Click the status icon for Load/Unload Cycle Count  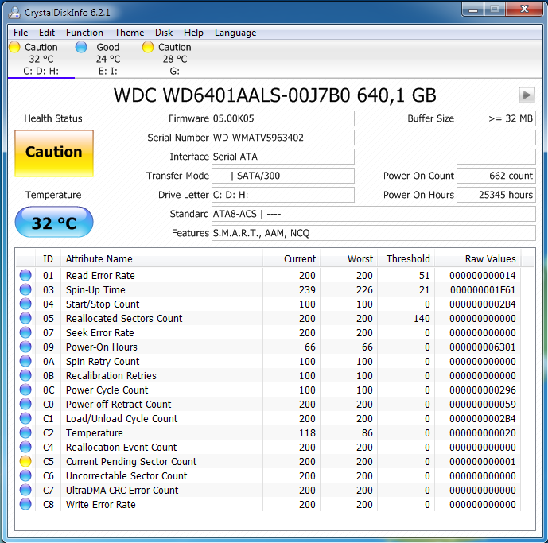pos(25,419)
